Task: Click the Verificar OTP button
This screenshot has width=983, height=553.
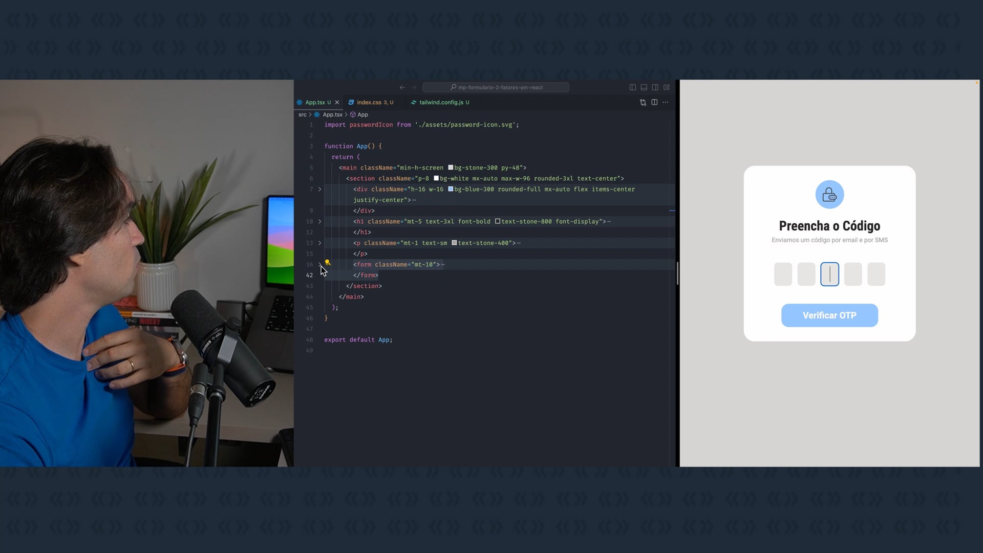Action: (x=829, y=315)
